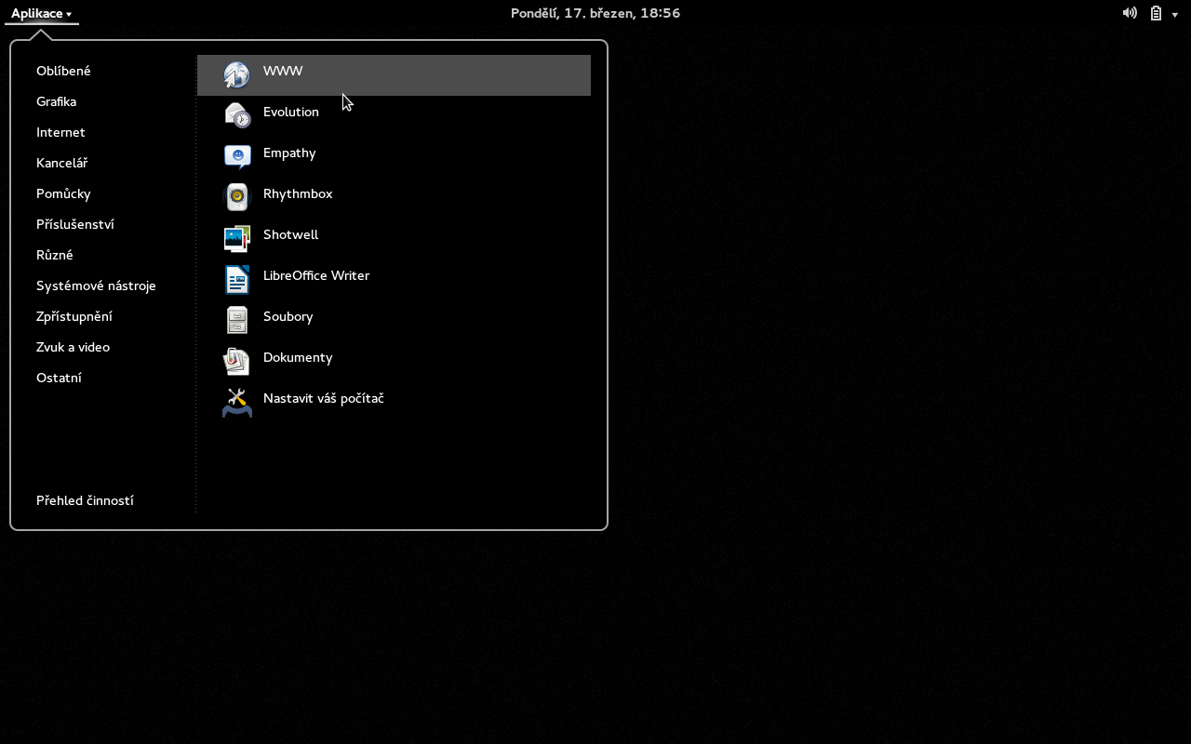Choose the Kancelář category

61,163
